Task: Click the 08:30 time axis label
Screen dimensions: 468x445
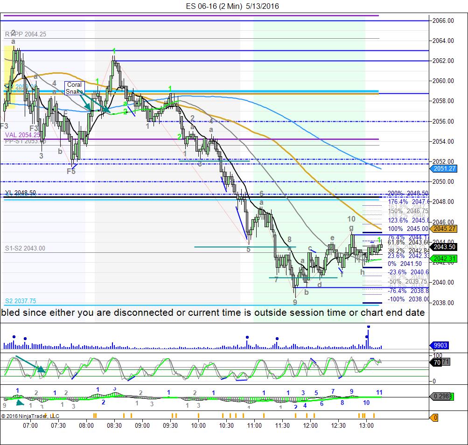Action: click(x=114, y=425)
